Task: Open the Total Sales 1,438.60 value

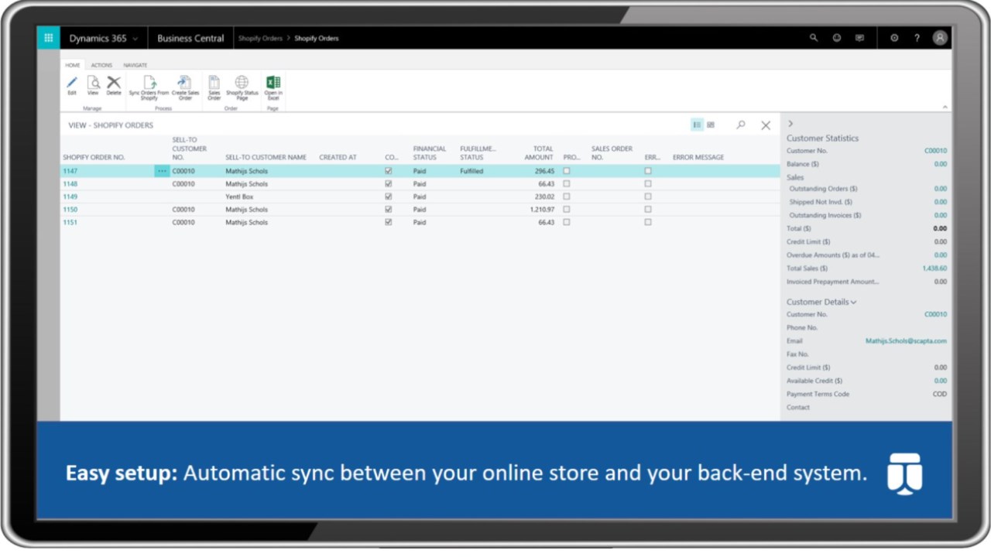Action: coord(934,268)
